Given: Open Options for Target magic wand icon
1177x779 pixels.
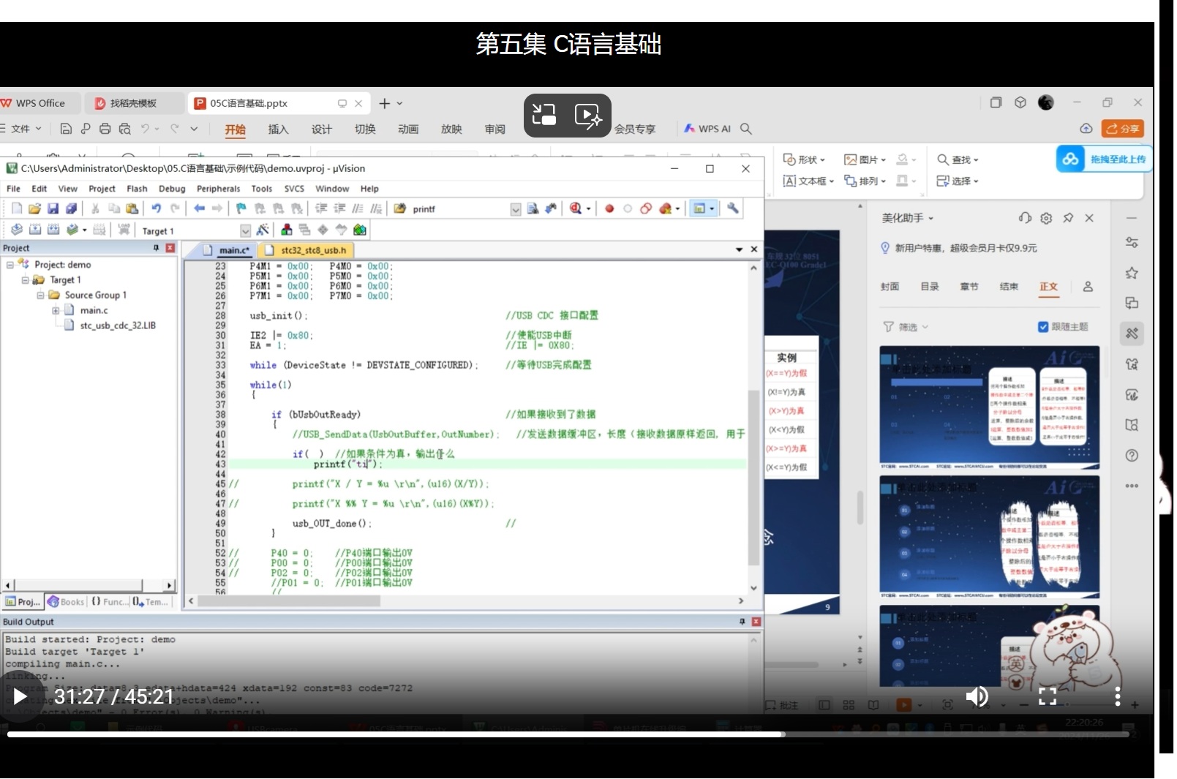Looking at the screenshot, I should point(263,230).
